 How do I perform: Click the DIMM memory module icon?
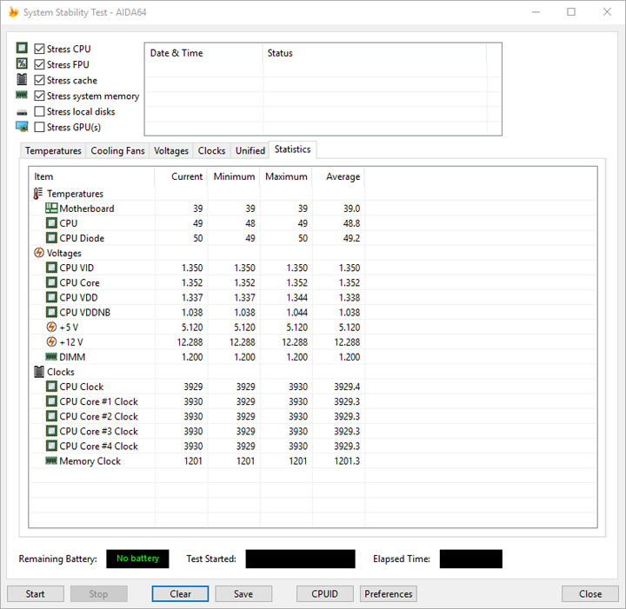(51, 356)
